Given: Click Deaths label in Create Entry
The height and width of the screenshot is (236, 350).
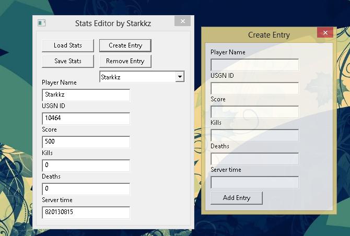Looking at the screenshot, I should [220, 146].
